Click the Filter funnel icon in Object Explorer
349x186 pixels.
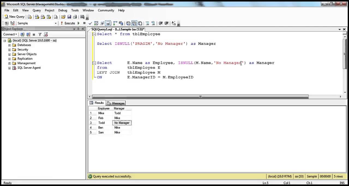[x=40, y=34]
